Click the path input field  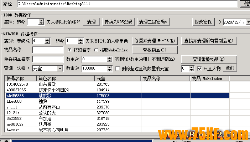click(x=127, y=4)
